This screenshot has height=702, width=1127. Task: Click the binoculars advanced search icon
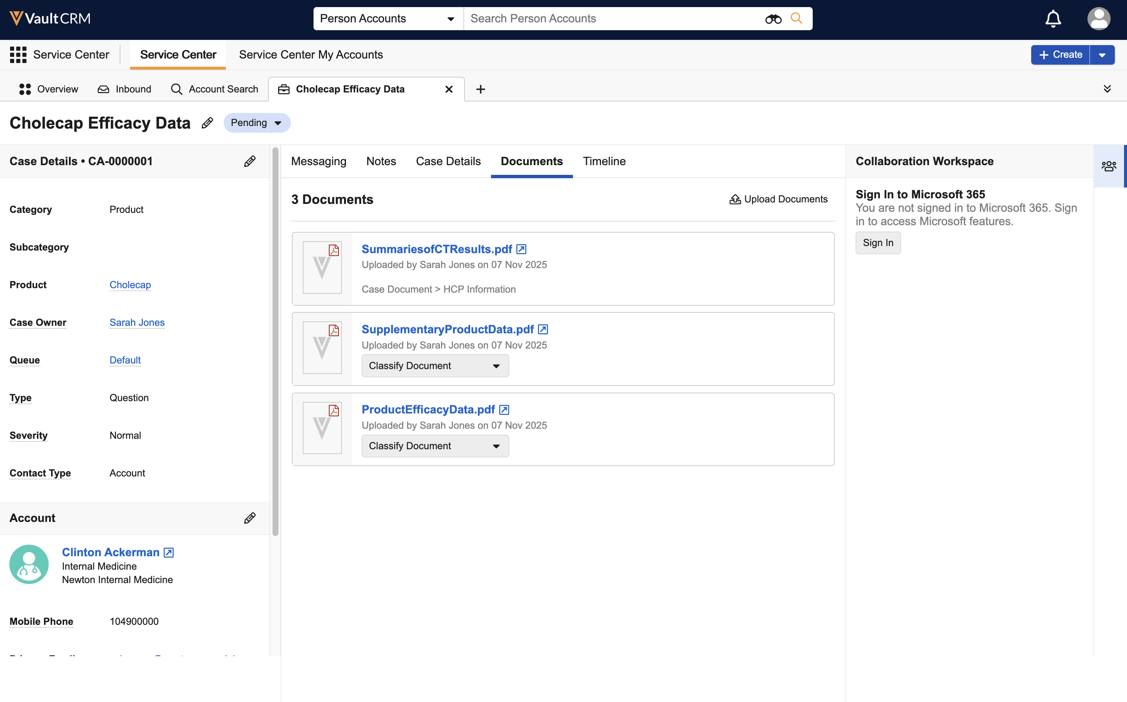(x=773, y=19)
